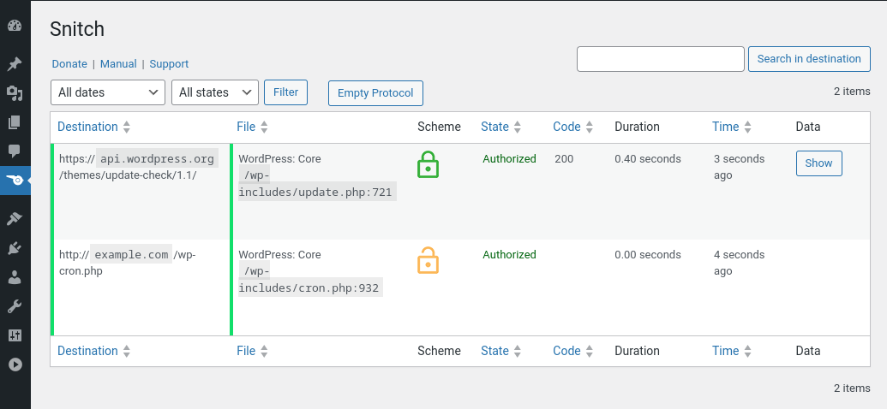Sort by top File column header
This screenshot has height=409, width=887.
click(246, 127)
